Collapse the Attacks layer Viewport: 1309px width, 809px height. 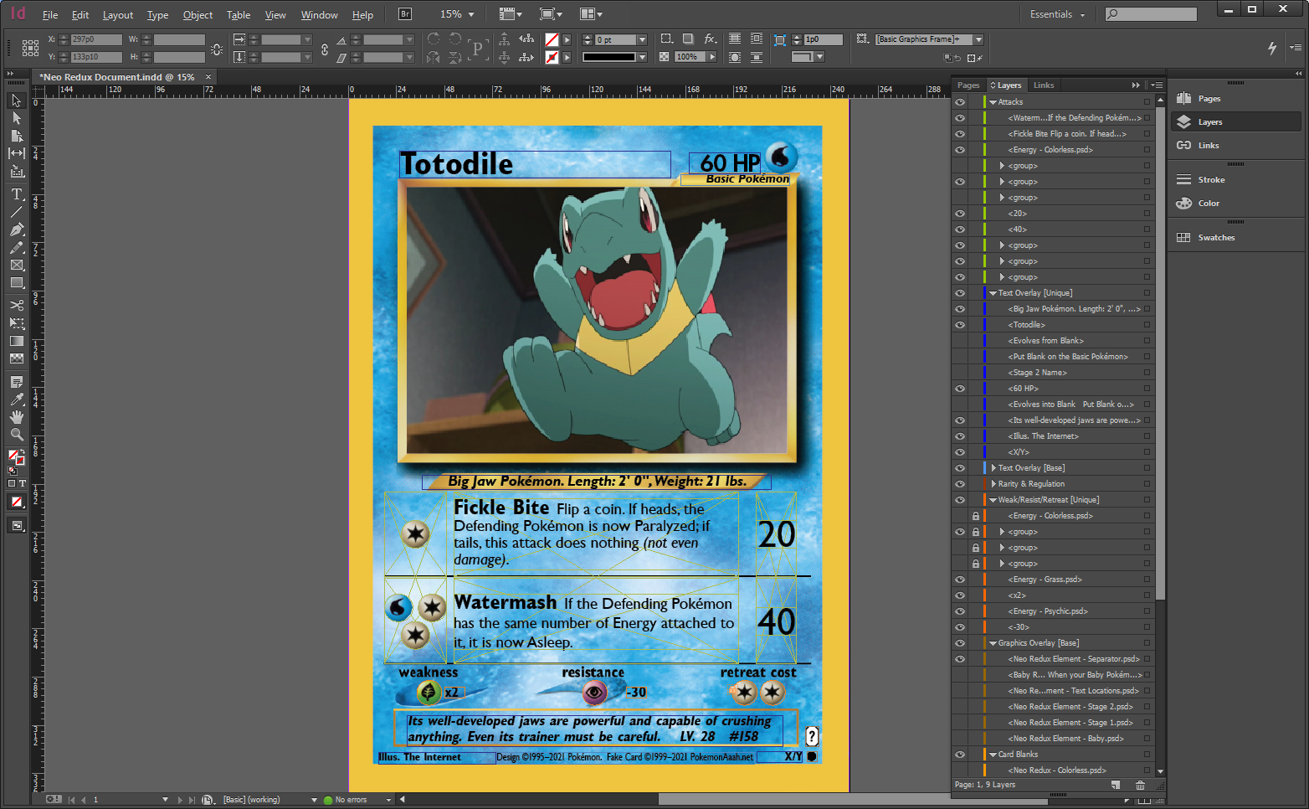993,102
